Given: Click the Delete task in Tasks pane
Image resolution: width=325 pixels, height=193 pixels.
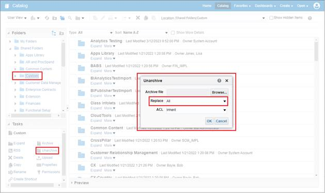Looking at the screenshot, I should (x=16, y=158).
